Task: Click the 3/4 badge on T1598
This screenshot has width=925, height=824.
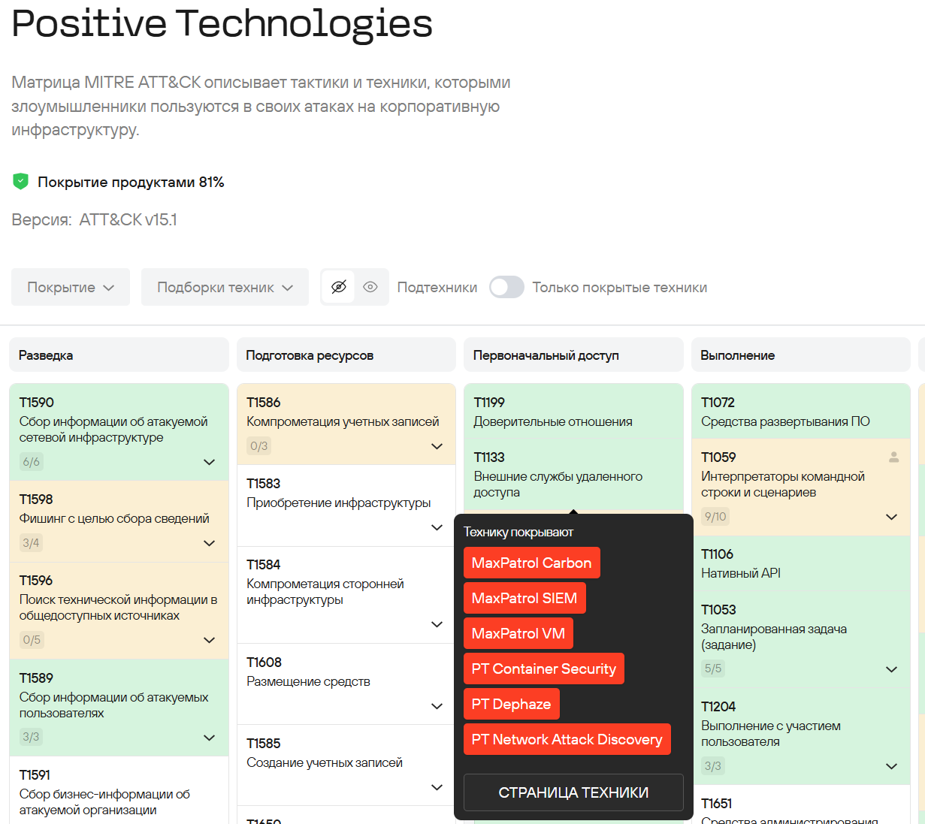Action: [31, 543]
